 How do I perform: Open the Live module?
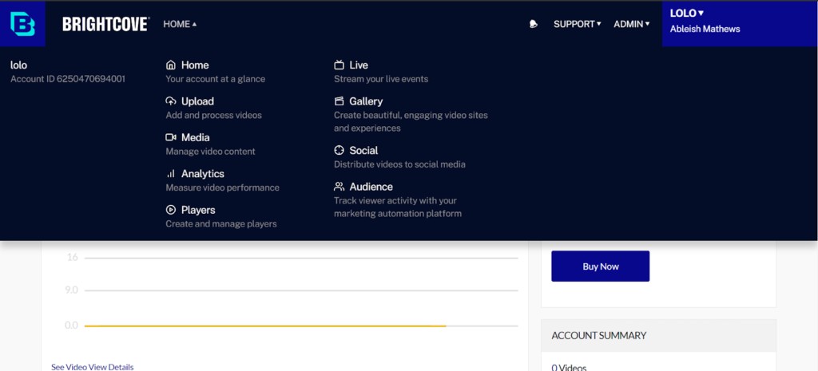pyautogui.click(x=359, y=65)
